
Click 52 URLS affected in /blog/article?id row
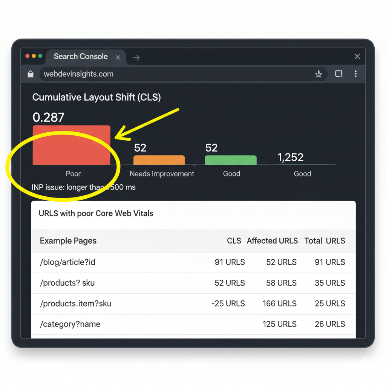pos(281,262)
